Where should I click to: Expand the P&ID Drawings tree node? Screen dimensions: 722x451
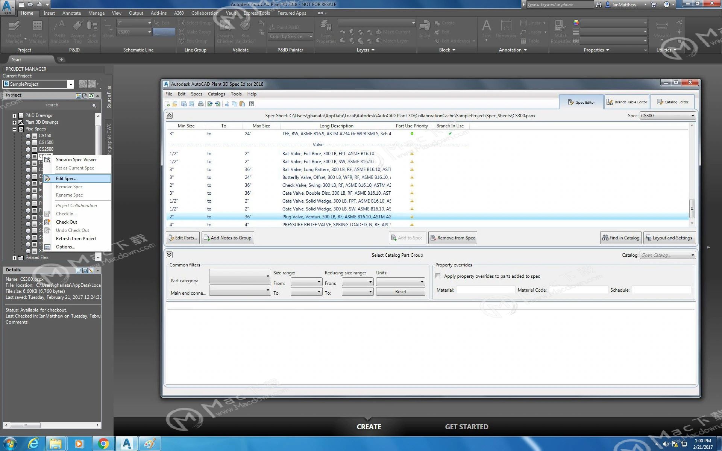tap(14, 116)
